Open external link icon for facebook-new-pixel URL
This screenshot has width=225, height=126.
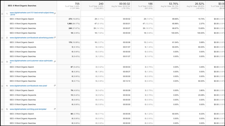click(55, 85)
